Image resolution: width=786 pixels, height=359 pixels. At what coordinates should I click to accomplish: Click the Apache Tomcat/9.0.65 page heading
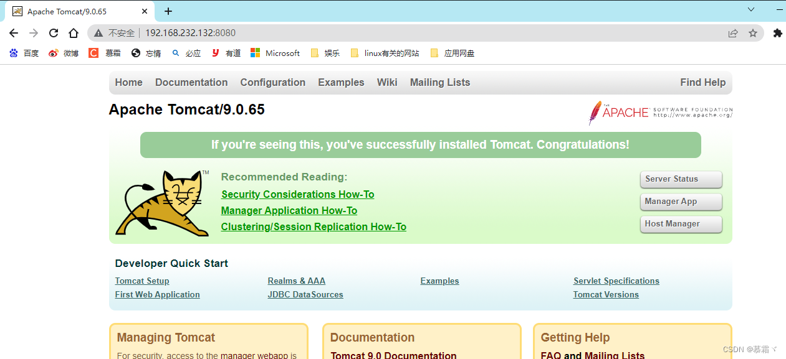point(187,110)
